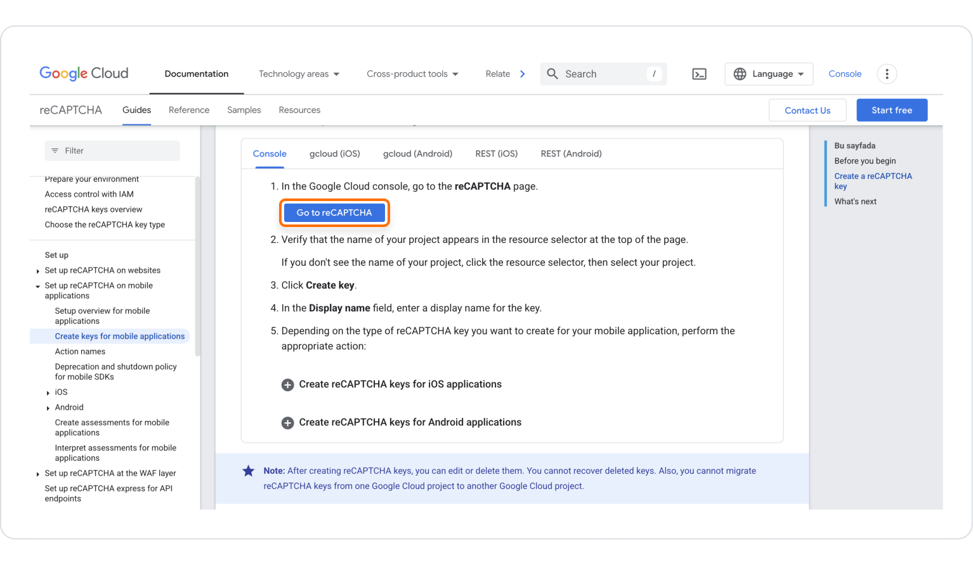Switch to gcloud (Android) tab
The height and width of the screenshot is (565, 973).
[417, 154]
